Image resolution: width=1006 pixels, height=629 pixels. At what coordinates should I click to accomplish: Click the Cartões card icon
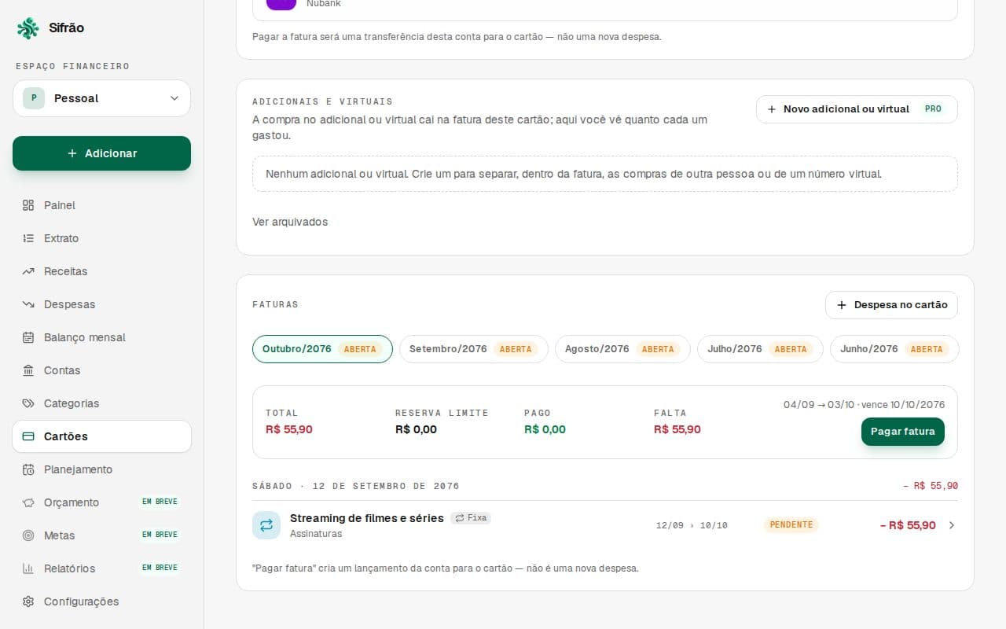[28, 436]
